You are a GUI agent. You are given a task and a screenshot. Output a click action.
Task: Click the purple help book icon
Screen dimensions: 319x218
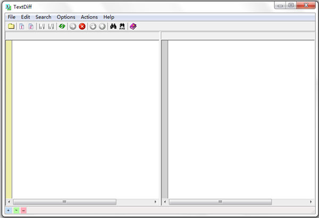(133, 27)
